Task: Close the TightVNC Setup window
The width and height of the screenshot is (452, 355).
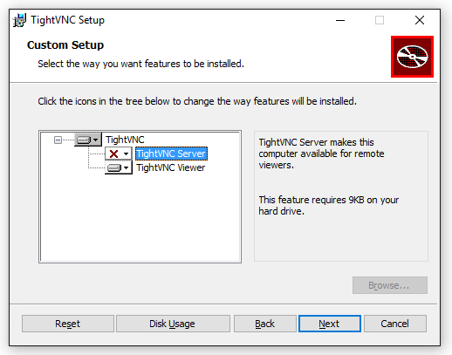Action: point(420,20)
